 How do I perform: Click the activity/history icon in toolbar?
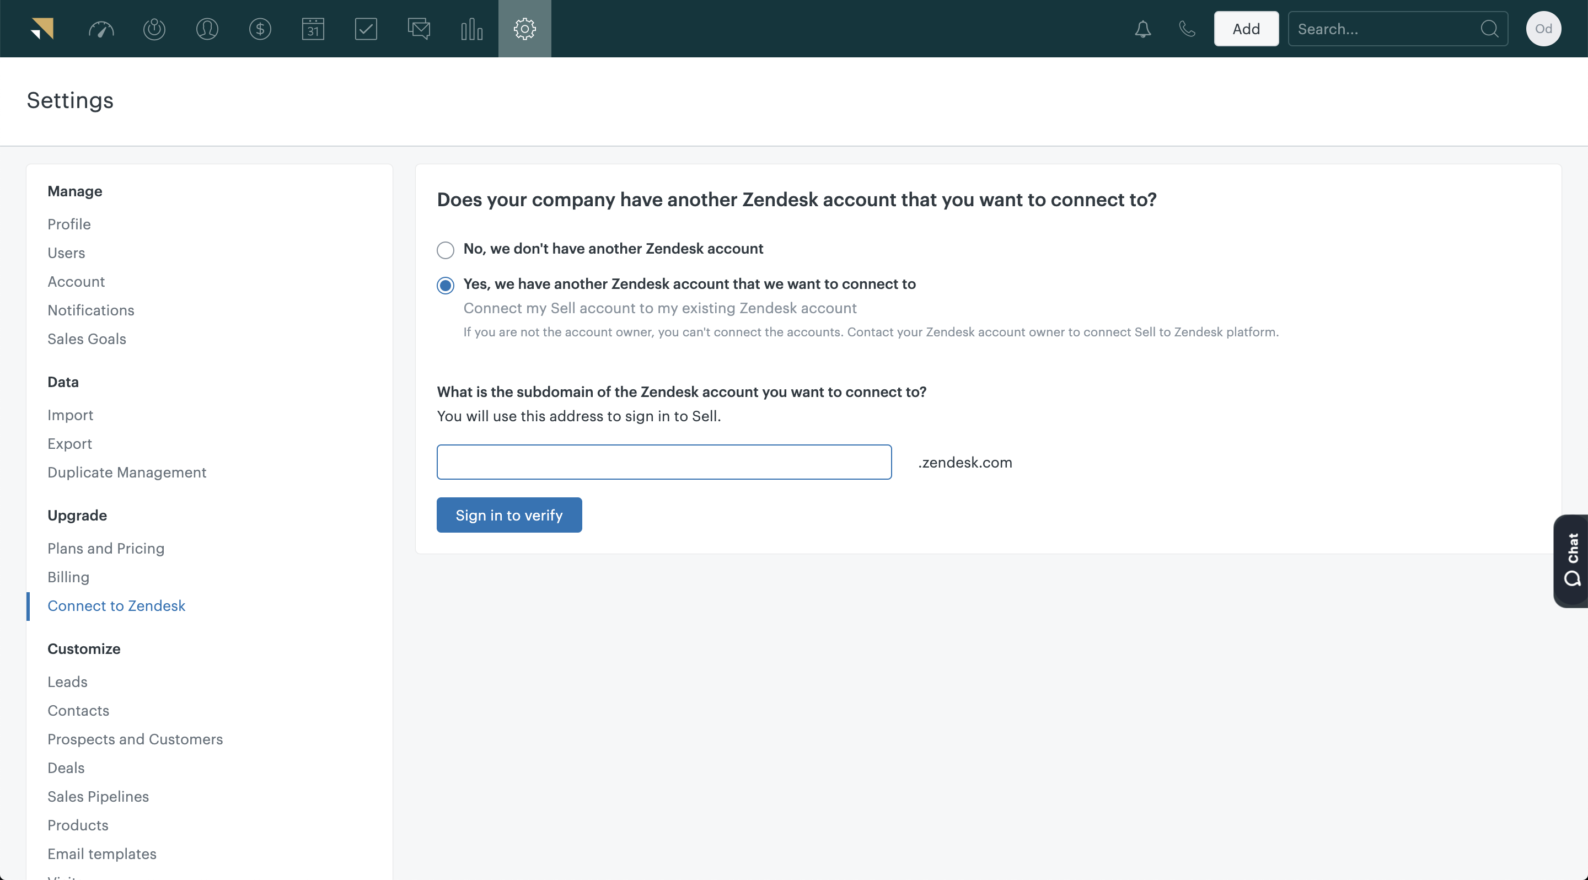click(x=153, y=29)
